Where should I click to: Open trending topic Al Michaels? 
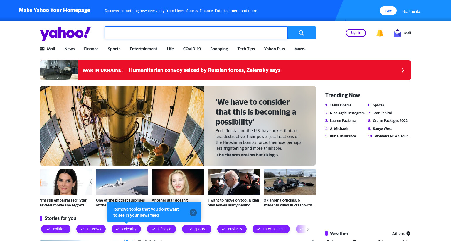[x=339, y=129]
